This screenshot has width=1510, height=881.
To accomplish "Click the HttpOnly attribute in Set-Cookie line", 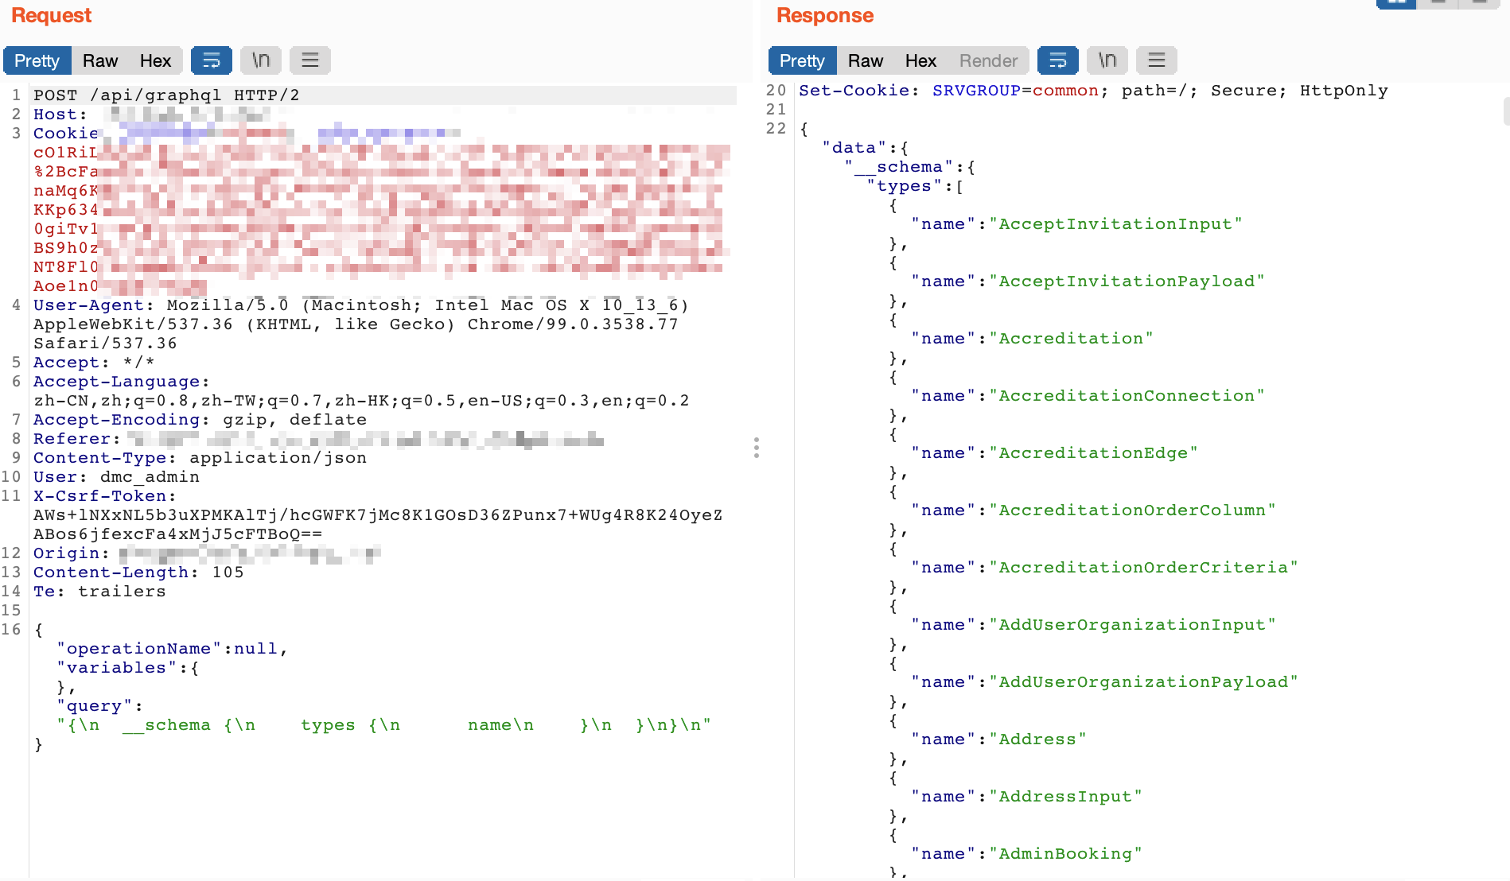I will click(x=1344, y=91).
